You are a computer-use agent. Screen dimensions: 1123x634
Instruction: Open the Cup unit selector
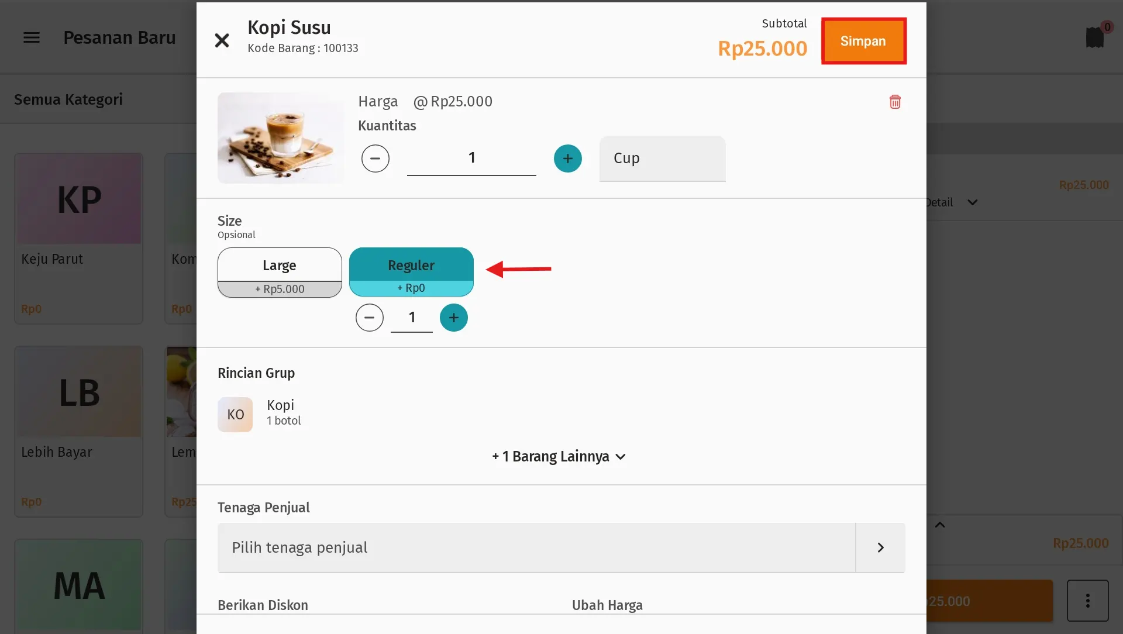pyautogui.click(x=662, y=158)
